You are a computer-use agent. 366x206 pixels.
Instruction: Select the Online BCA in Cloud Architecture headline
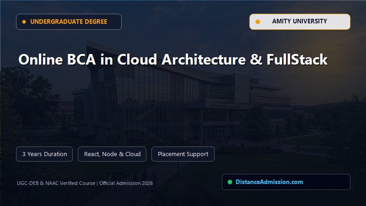(173, 60)
